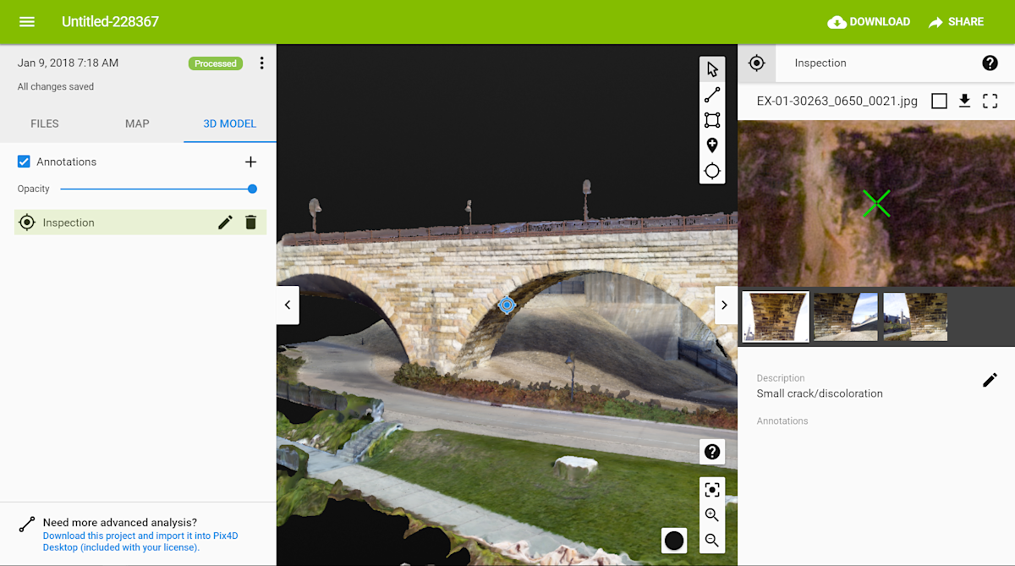Screen dimensions: 1015x566
Task: Choose the location marker tool
Action: 711,145
